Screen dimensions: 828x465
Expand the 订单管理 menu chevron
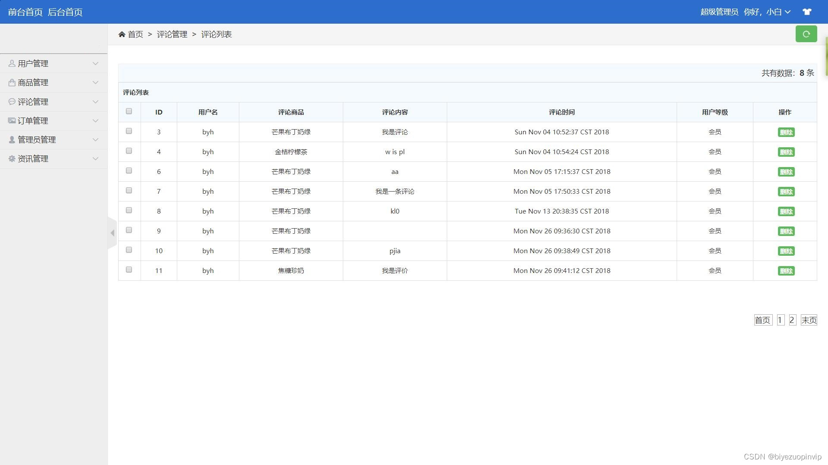[x=96, y=121]
